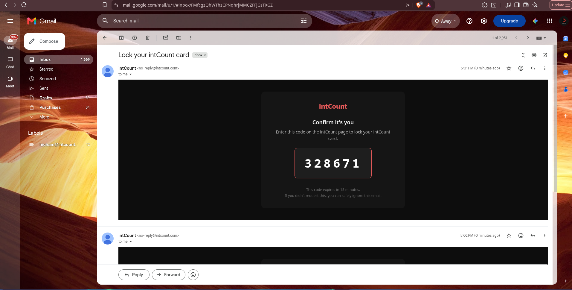The image size is (572, 290).
Task: Open the Away status dropdown
Action: click(446, 21)
